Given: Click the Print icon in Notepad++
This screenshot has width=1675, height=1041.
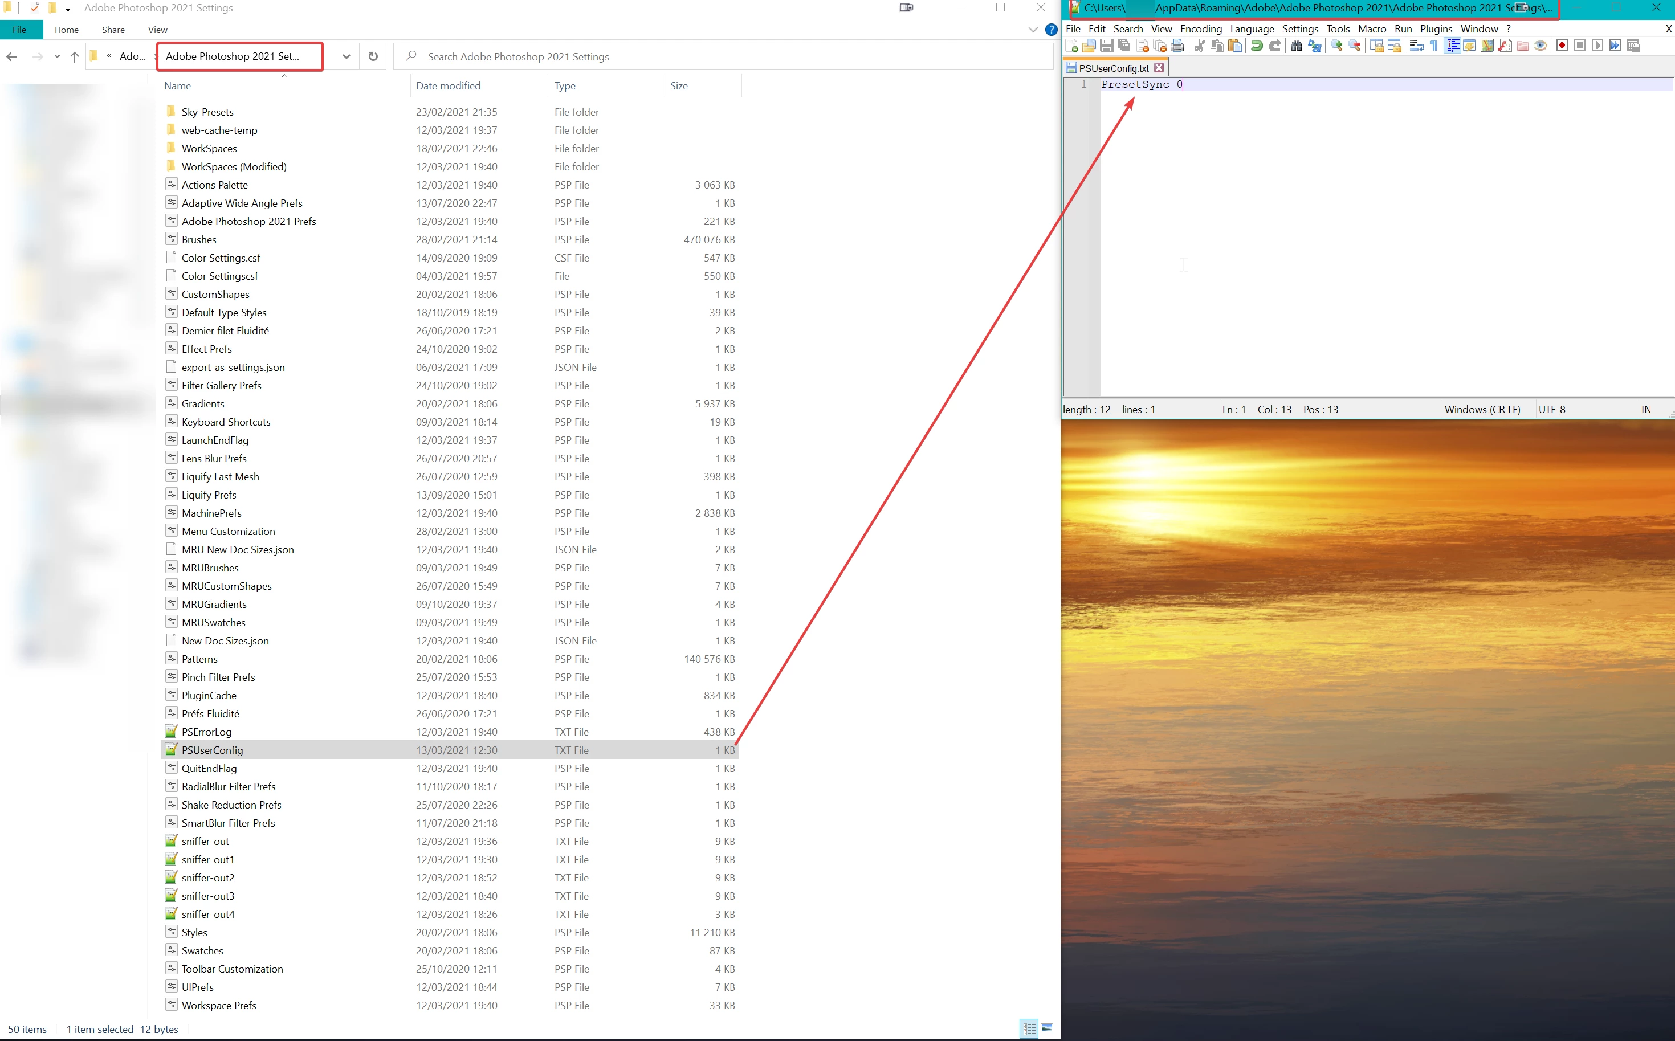Looking at the screenshot, I should [1178, 46].
